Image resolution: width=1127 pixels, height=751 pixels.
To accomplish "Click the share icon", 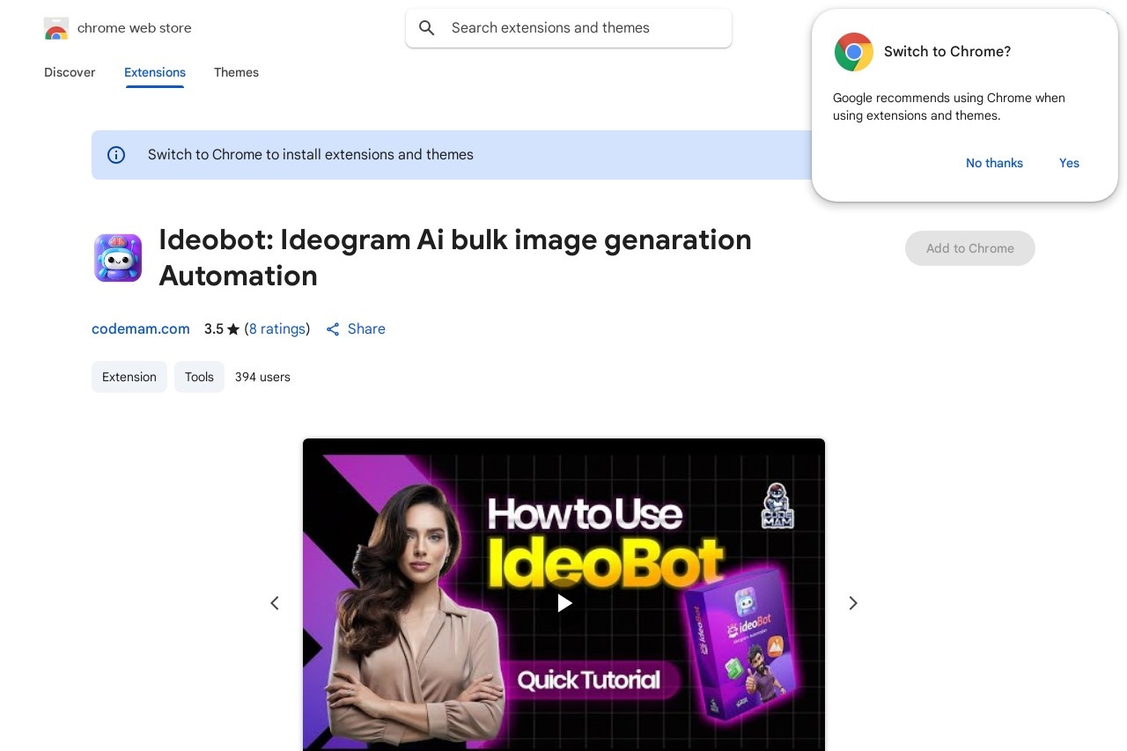I will point(333,329).
